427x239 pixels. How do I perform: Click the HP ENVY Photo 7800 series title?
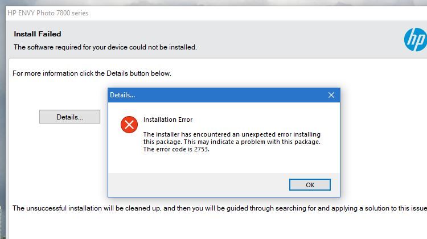pos(48,13)
